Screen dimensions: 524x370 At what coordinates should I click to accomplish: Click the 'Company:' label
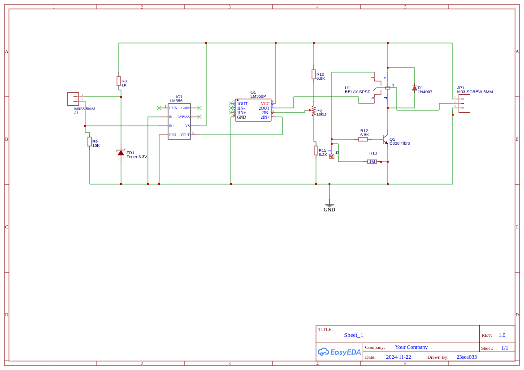pyautogui.click(x=375, y=347)
